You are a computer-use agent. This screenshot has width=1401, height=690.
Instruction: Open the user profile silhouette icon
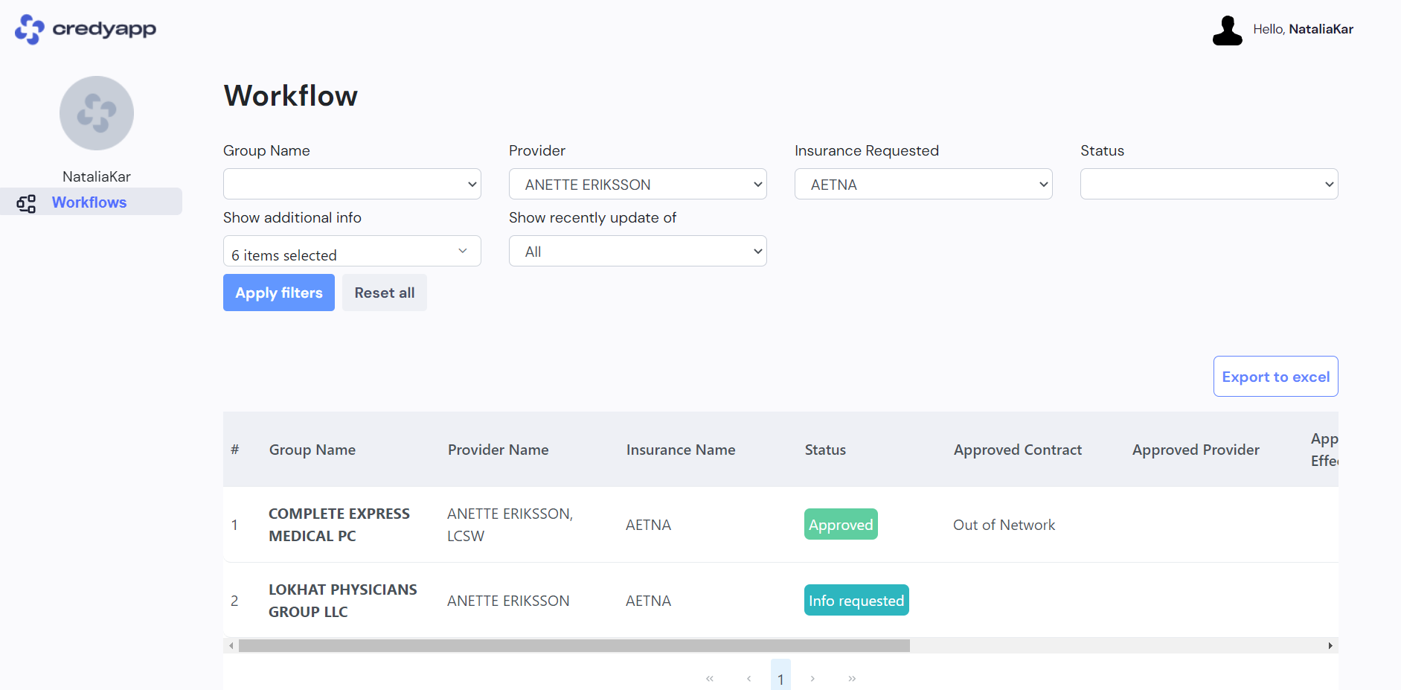1228,31
